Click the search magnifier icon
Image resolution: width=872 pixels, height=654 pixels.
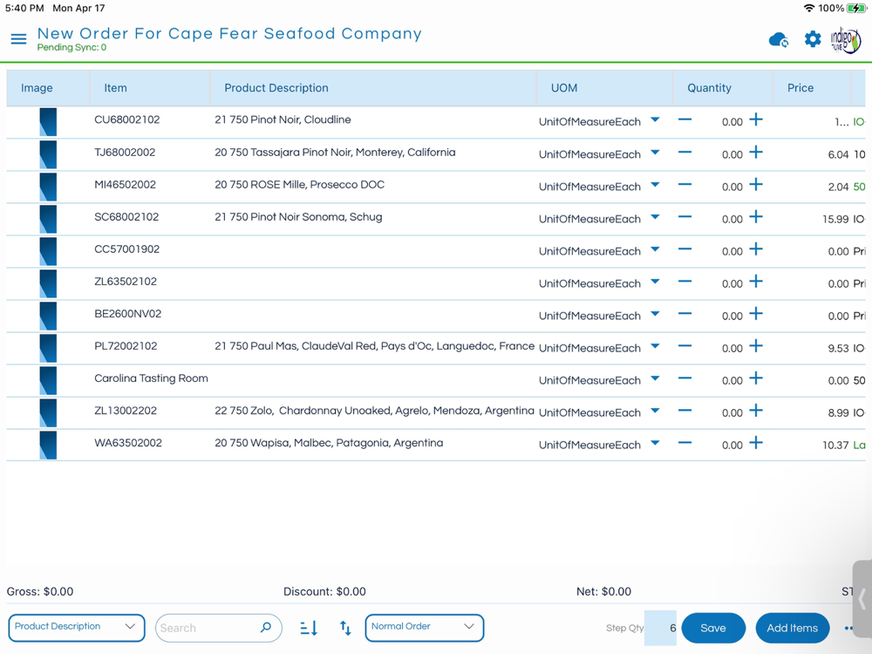(x=266, y=627)
